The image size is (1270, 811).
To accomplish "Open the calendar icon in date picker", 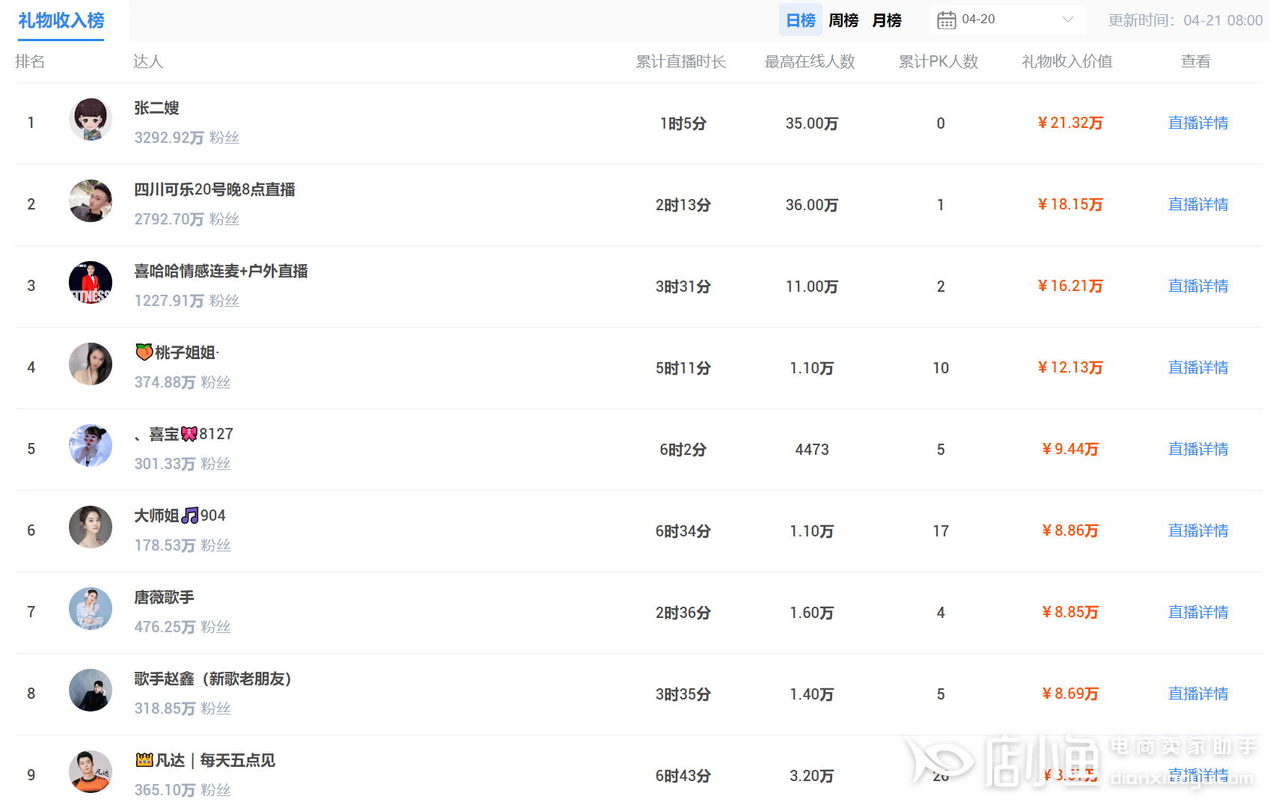I will [946, 20].
